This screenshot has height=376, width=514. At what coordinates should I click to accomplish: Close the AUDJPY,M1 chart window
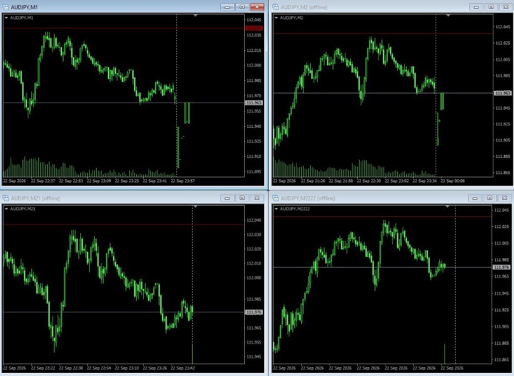pyautogui.click(x=257, y=7)
